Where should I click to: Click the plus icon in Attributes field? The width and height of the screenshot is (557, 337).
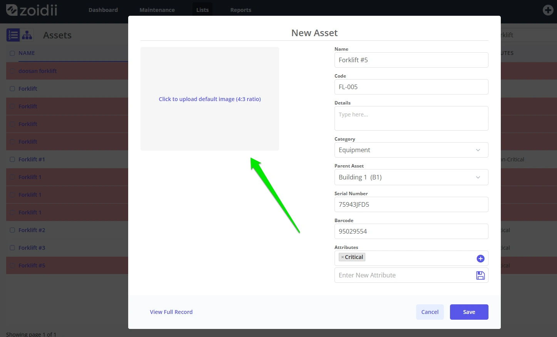click(x=480, y=259)
